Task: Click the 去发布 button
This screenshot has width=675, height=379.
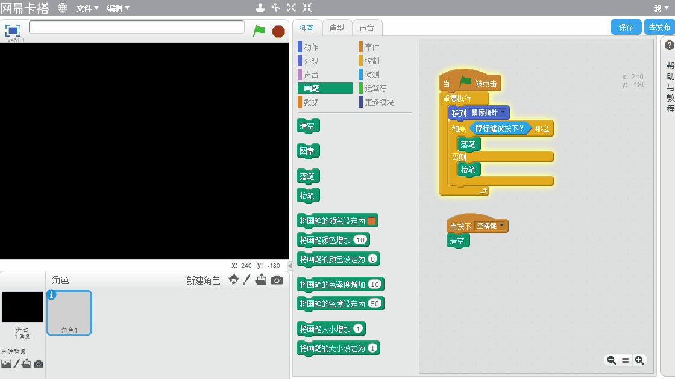Action: coord(659,27)
